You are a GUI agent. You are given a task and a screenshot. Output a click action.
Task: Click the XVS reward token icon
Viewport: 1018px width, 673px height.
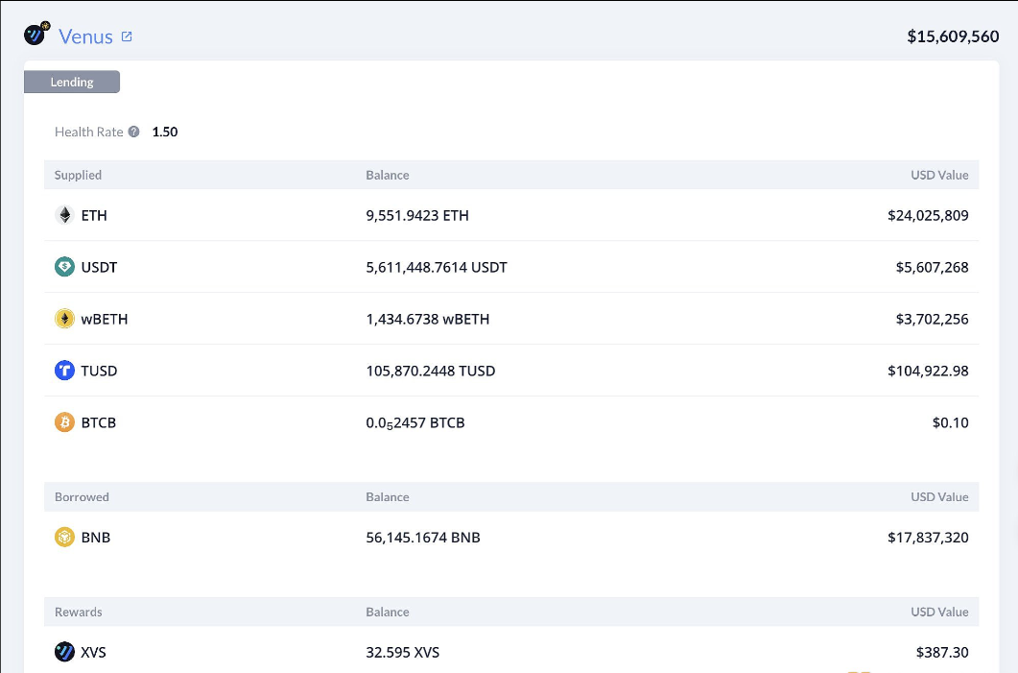[64, 653]
